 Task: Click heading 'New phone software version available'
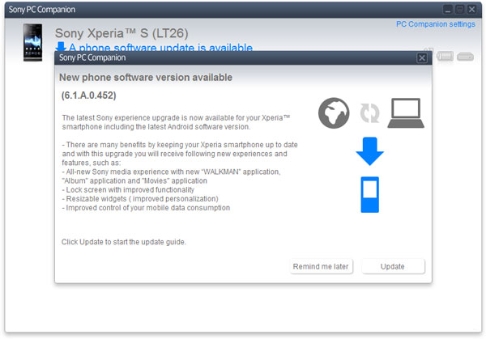146,78
